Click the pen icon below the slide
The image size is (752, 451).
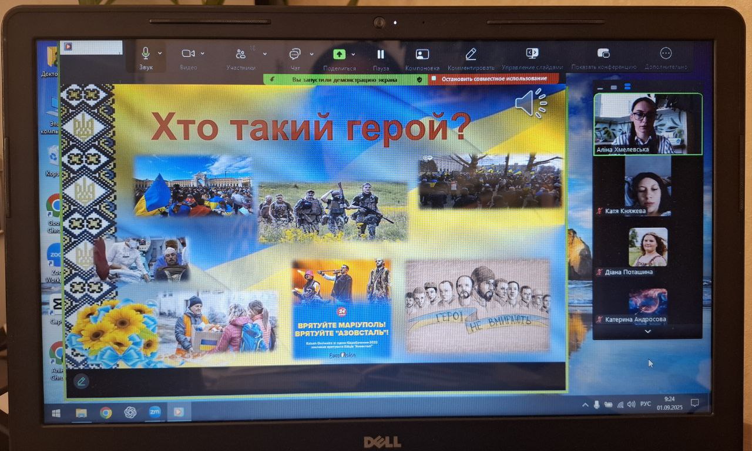(81, 381)
